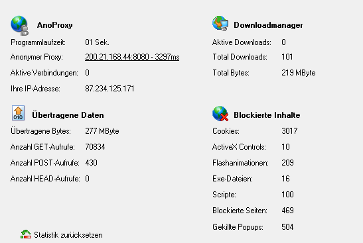Click the reset icon beside Statistik zurücksetzen
Viewport: 363px width, 243px height.
coord(26,234)
